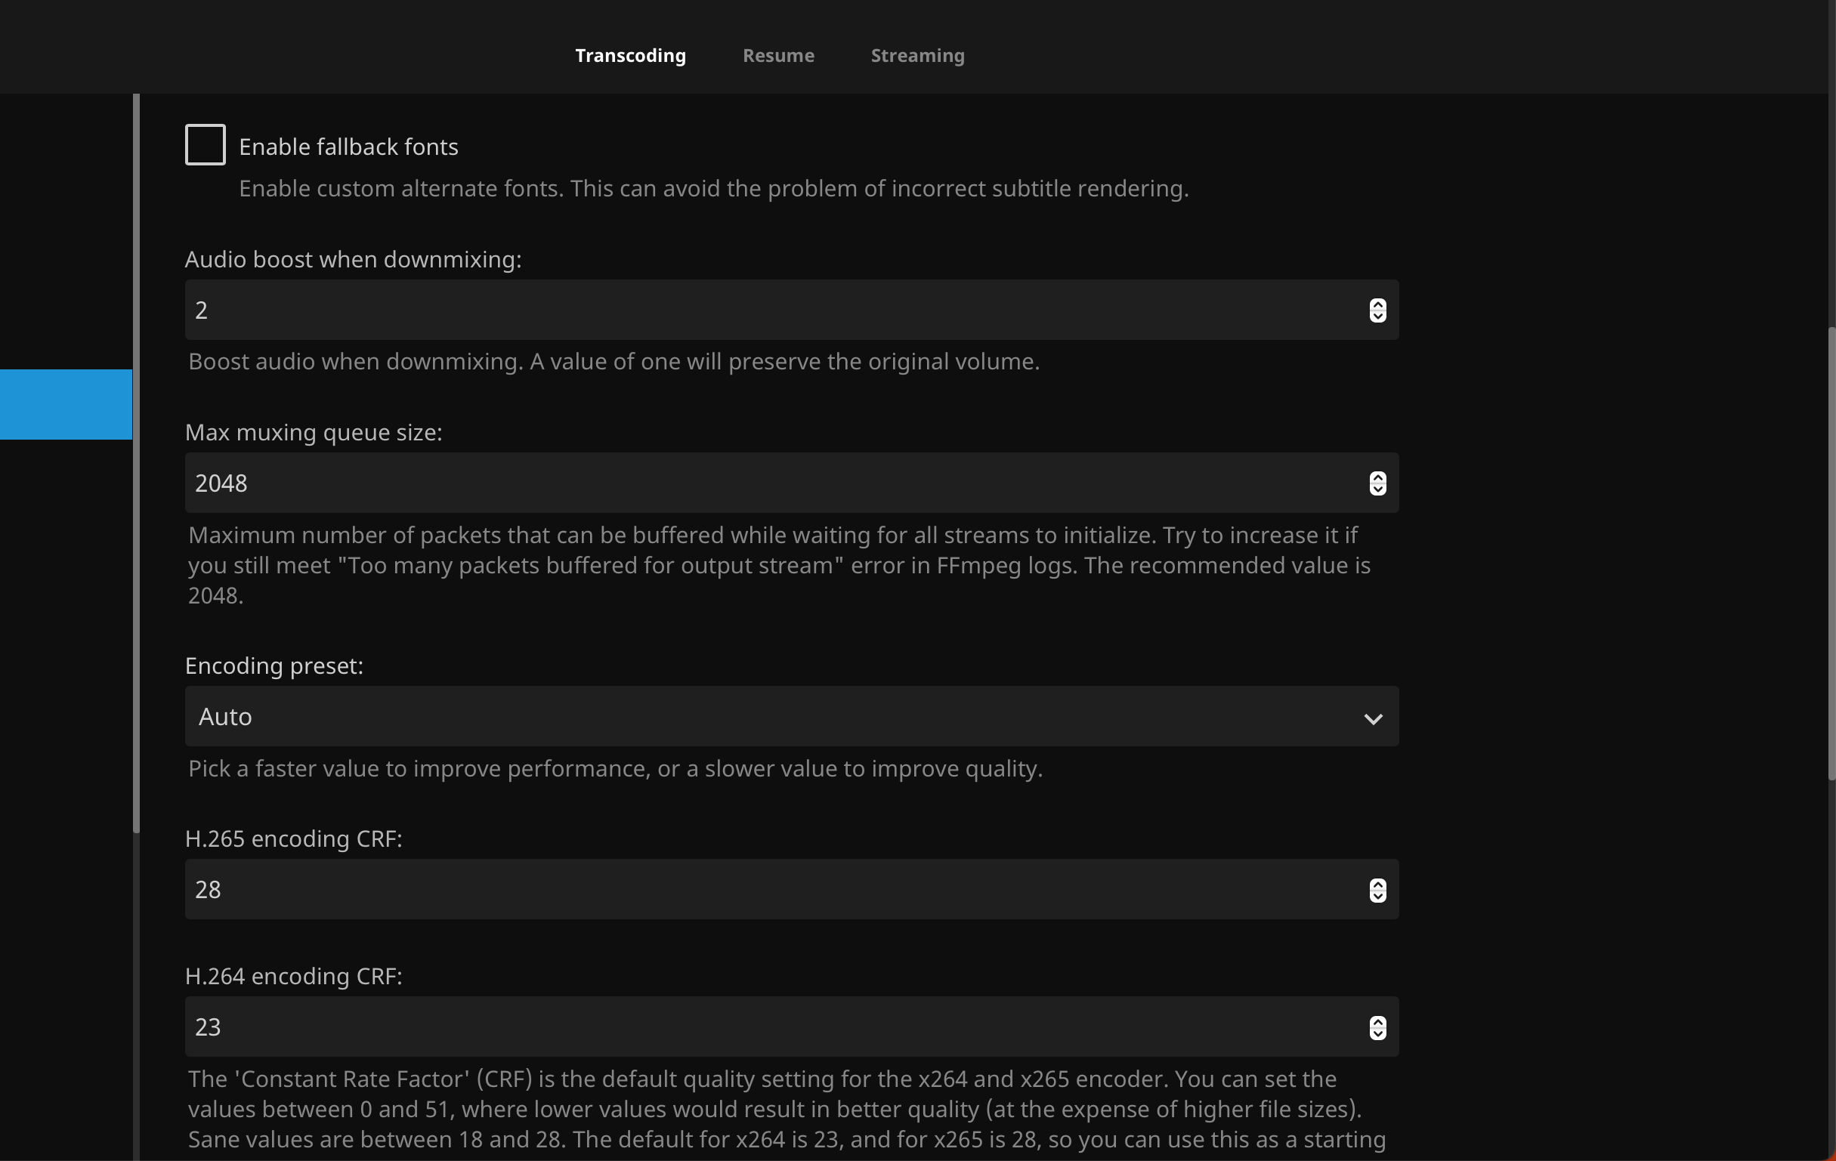Decrease Audio boost value with down arrow
Screen dimensions: 1836x1161
click(1377, 316)
